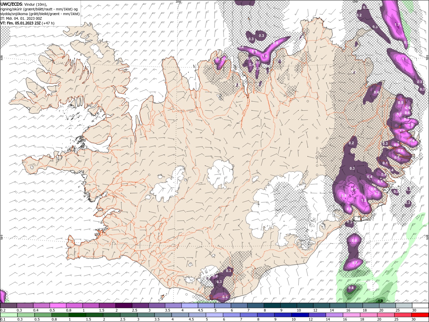Screen dimensions: 429x322
Task: Pick the lower legend swatch starting at 3
Action: coord(146,315)
